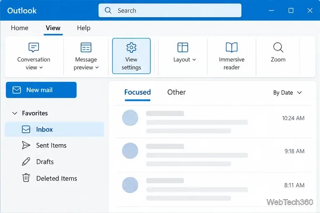Click the Layout grid icon
The height and width of the screenshot is (213, 320).
(x=183, y=47)
